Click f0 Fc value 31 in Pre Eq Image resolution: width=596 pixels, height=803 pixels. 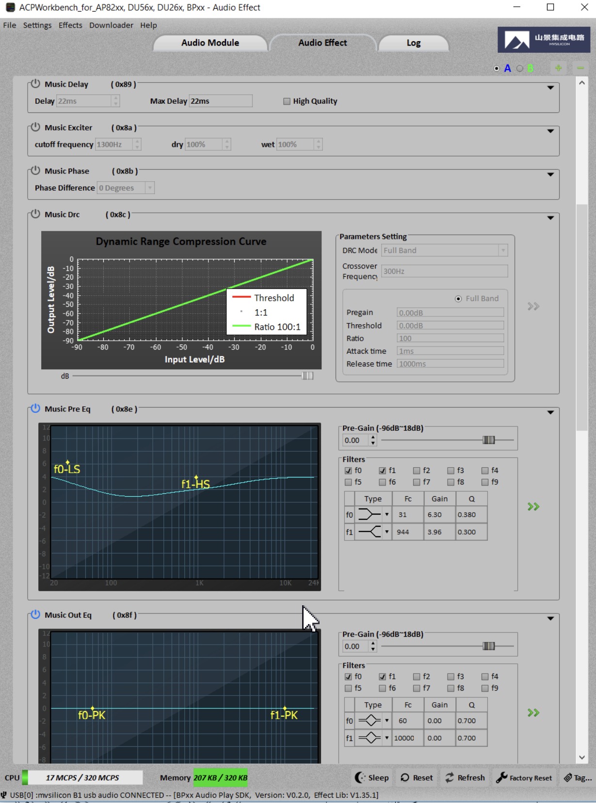coord(407,514)
